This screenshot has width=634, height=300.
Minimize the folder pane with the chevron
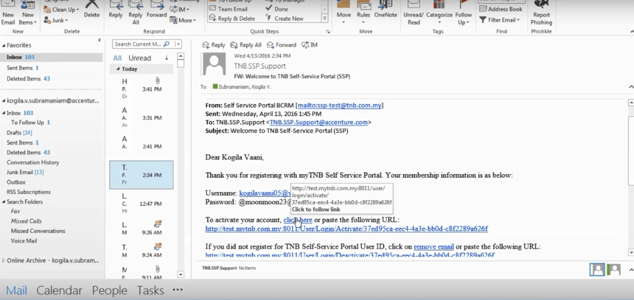100,40
